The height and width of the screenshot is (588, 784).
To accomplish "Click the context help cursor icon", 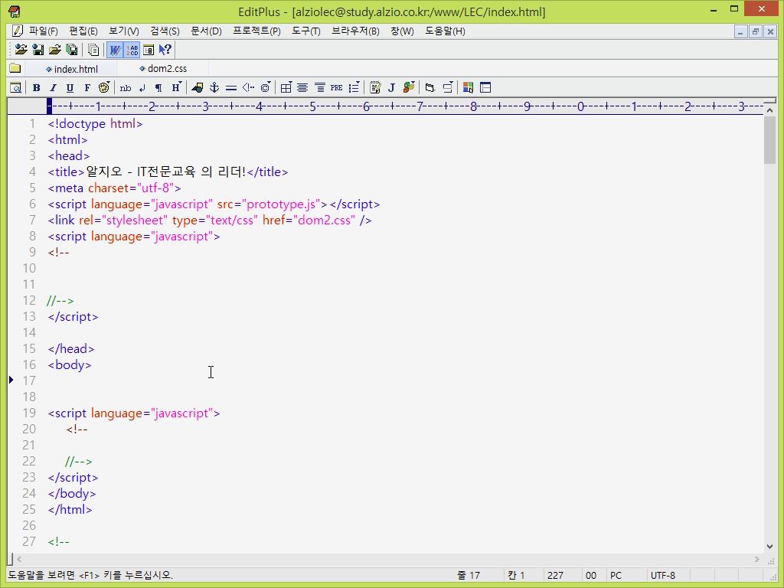I will 165,50.
